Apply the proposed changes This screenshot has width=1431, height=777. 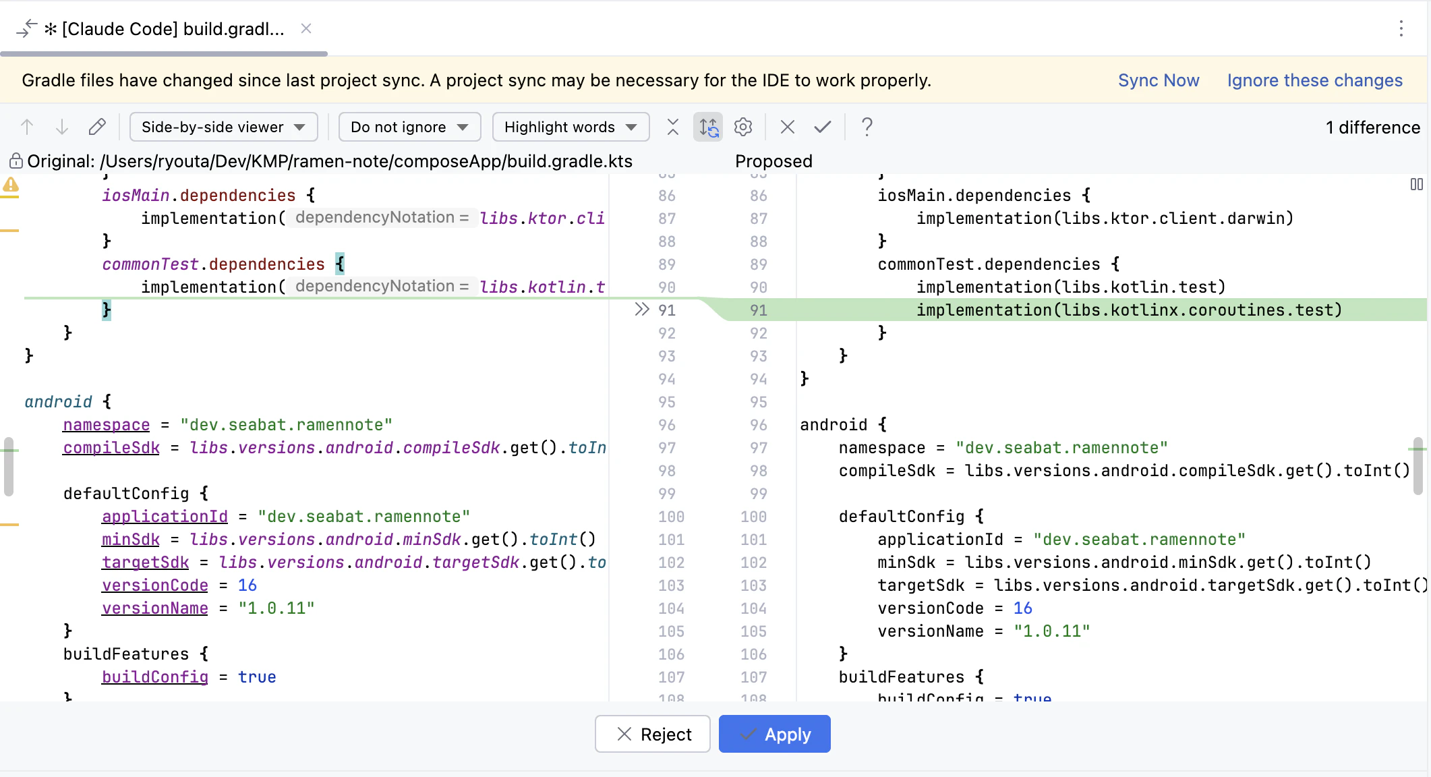(x=774, y=734)
